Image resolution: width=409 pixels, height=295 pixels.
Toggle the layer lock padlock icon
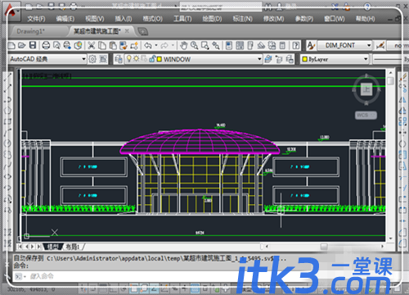click(x=152, y=59)
